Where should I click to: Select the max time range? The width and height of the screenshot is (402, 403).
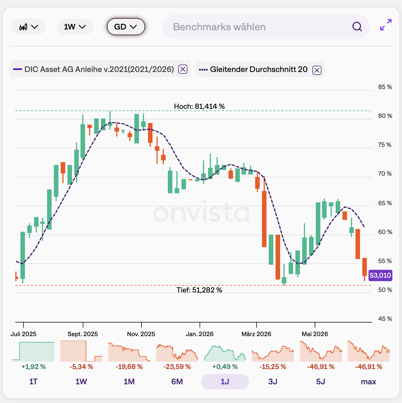pyautogui.click(x=369, y=382)
